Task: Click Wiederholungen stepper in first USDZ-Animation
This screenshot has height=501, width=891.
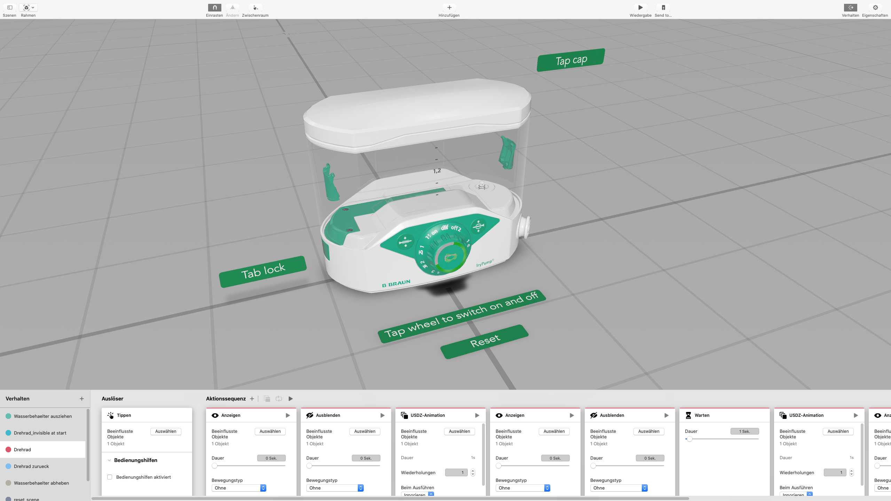Action: tap(473, 472)
